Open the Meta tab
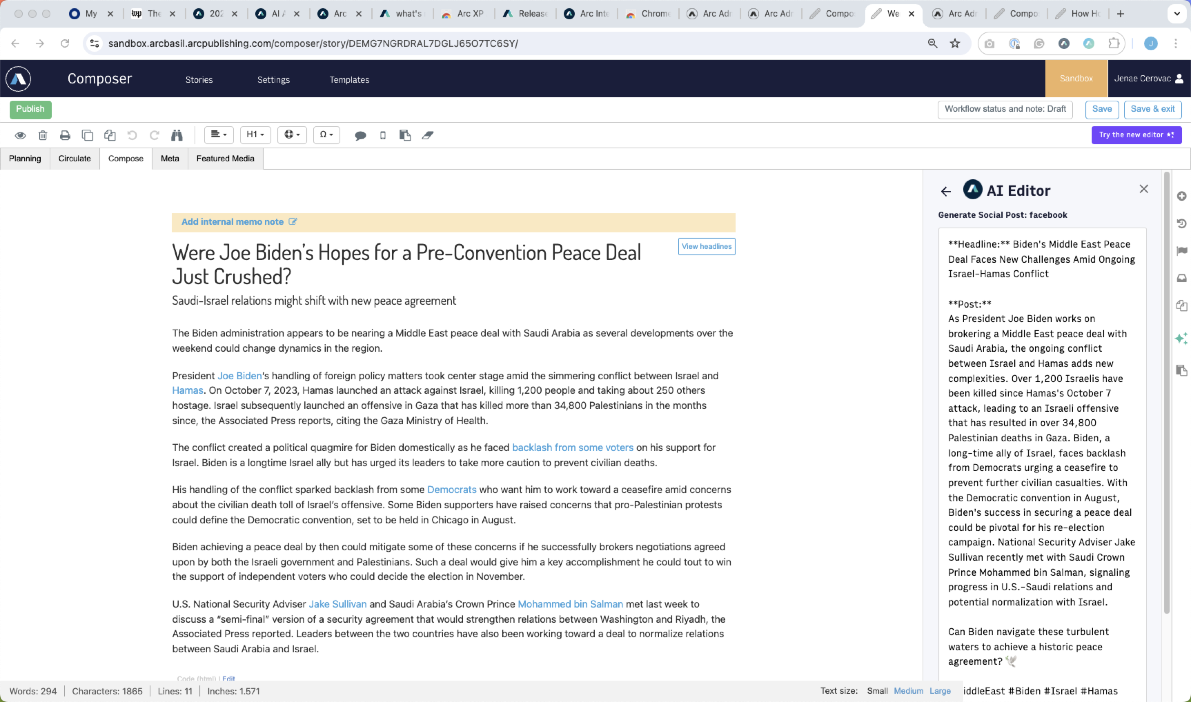 [x=170, y=159]
